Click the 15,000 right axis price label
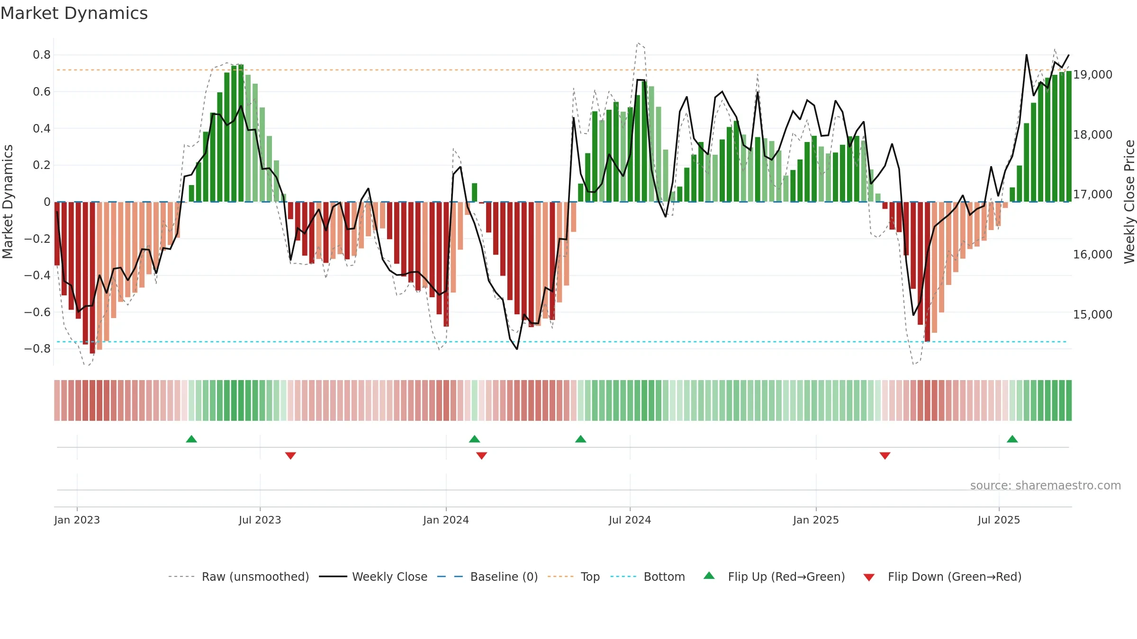 1092,315
